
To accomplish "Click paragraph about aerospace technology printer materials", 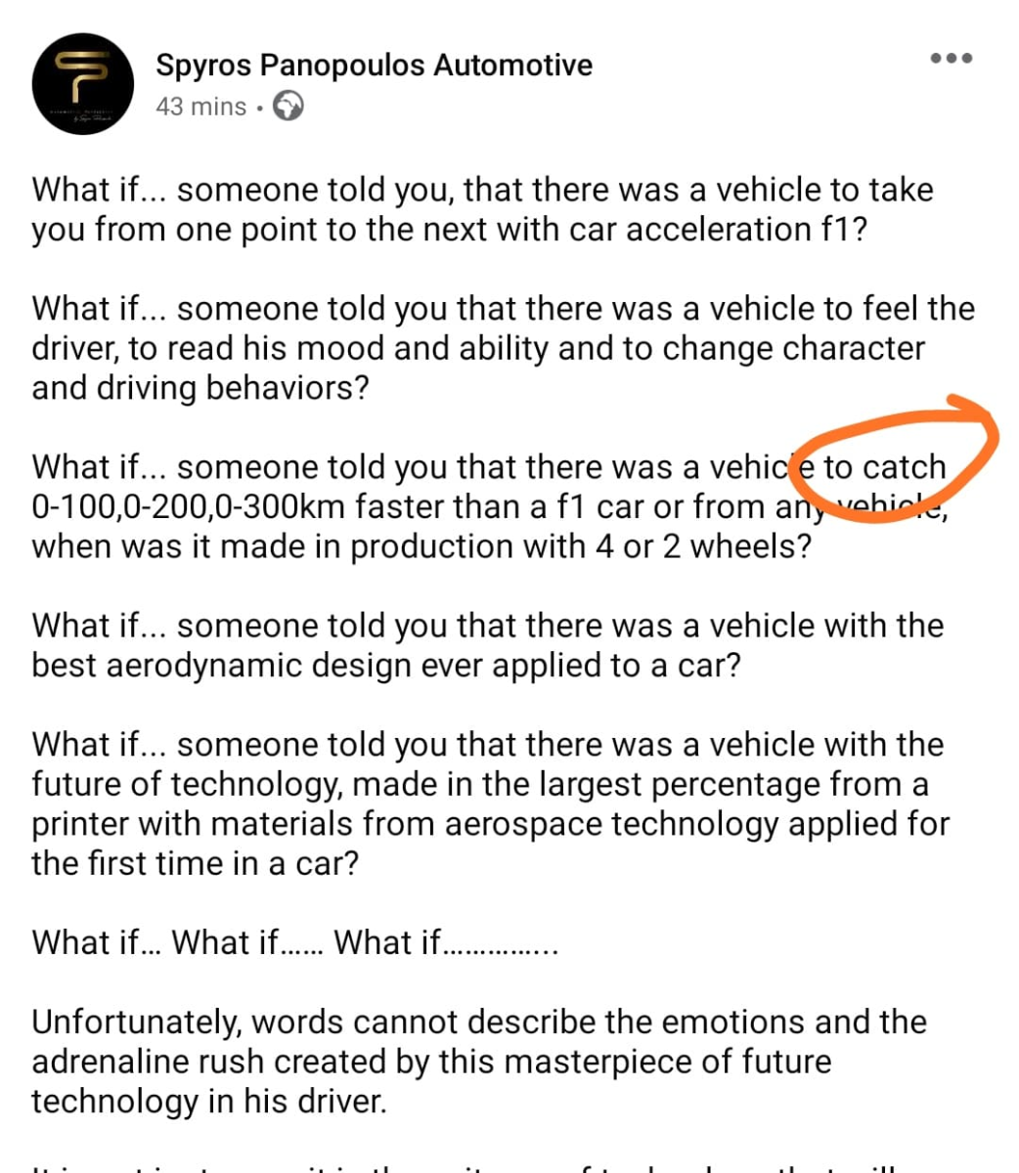I will click(x=491, y=804).
